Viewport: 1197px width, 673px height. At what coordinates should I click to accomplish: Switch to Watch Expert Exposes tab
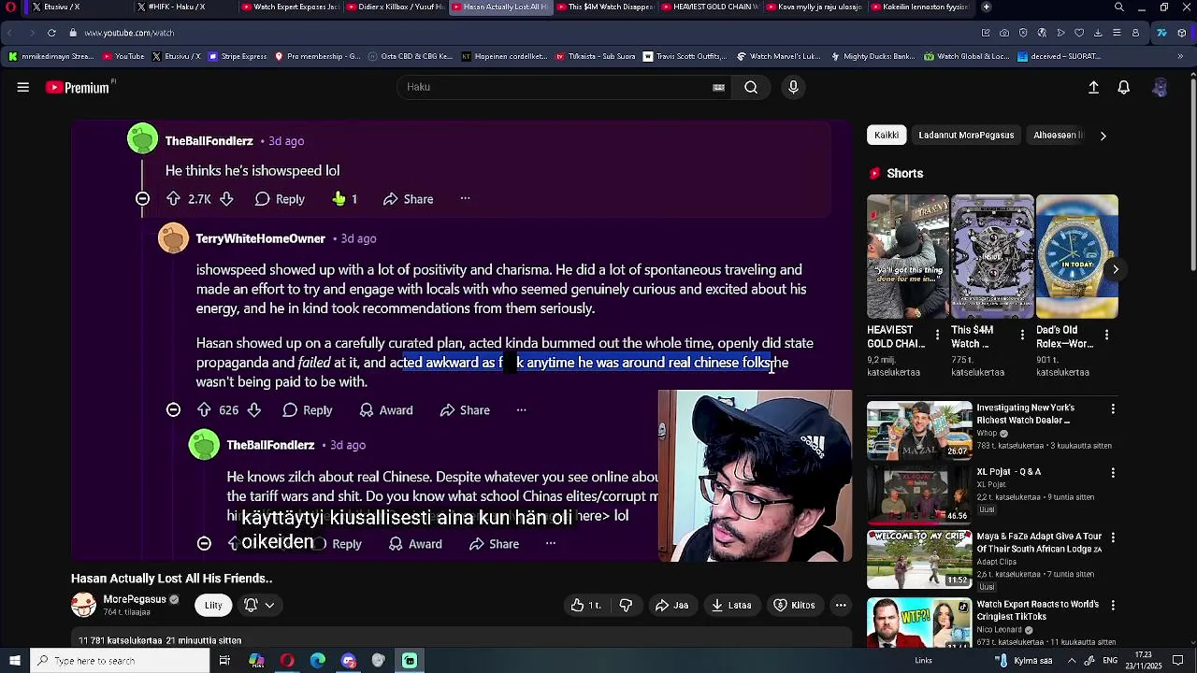point(292,7)
